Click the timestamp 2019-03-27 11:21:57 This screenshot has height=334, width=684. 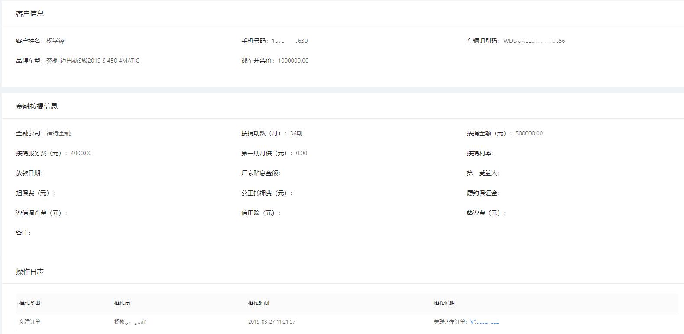[272, 321]
